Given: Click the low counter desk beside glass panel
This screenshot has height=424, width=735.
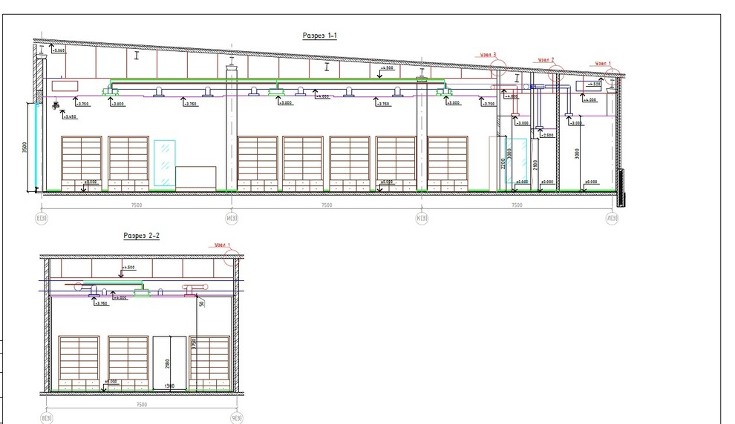Looking at the screenshot, I should [196, 177].
